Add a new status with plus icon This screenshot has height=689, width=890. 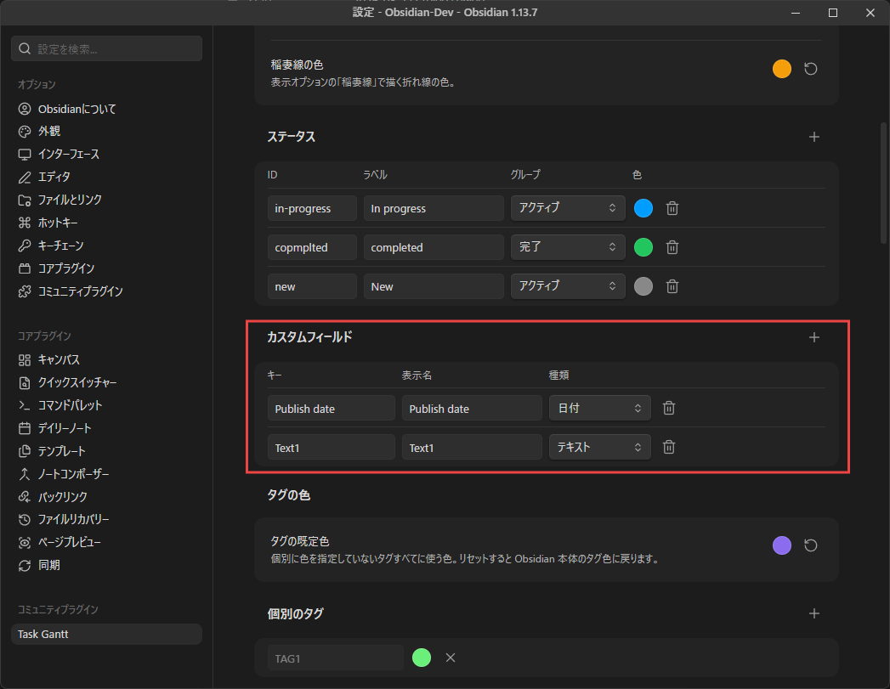[x=814, y=137]
